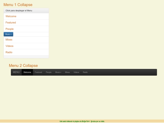The image size is (164, 123).
Task: Click 'Click para desplegar el Menu' header
Action: coord(19,11)
